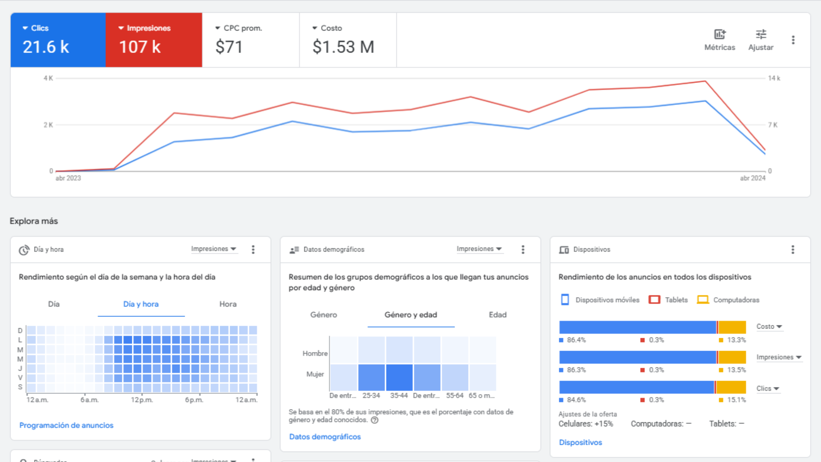
Task: Open Datos demográficos card three-dot menu
Action: (523, 250)
